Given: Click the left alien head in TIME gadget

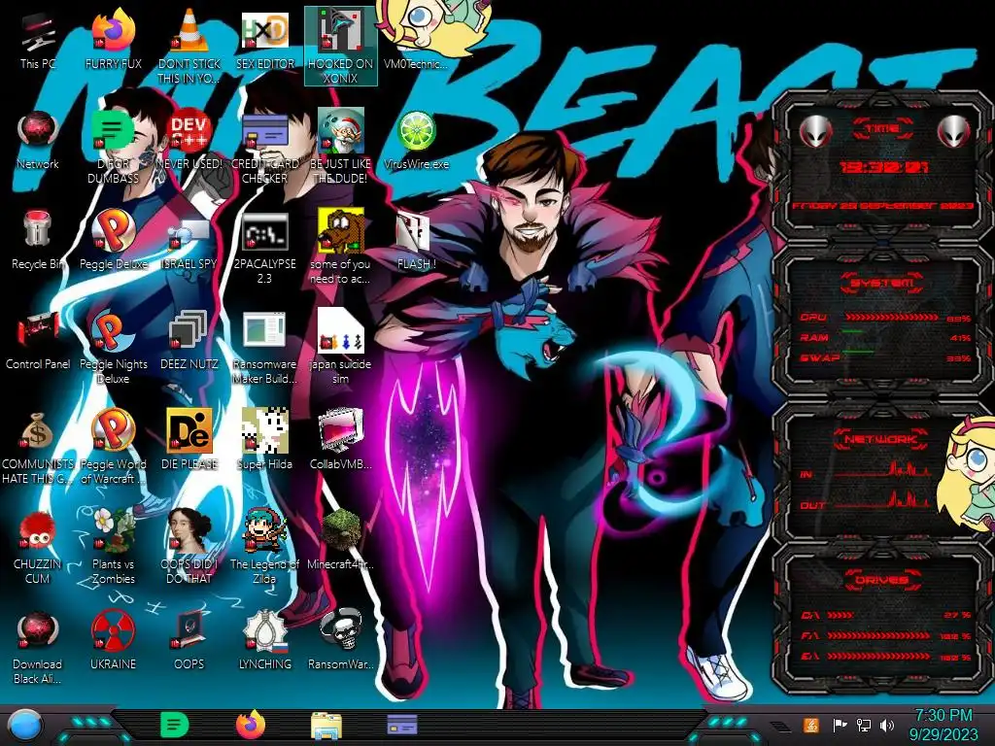Looking at the screenshot, I should tap(815, 132).
